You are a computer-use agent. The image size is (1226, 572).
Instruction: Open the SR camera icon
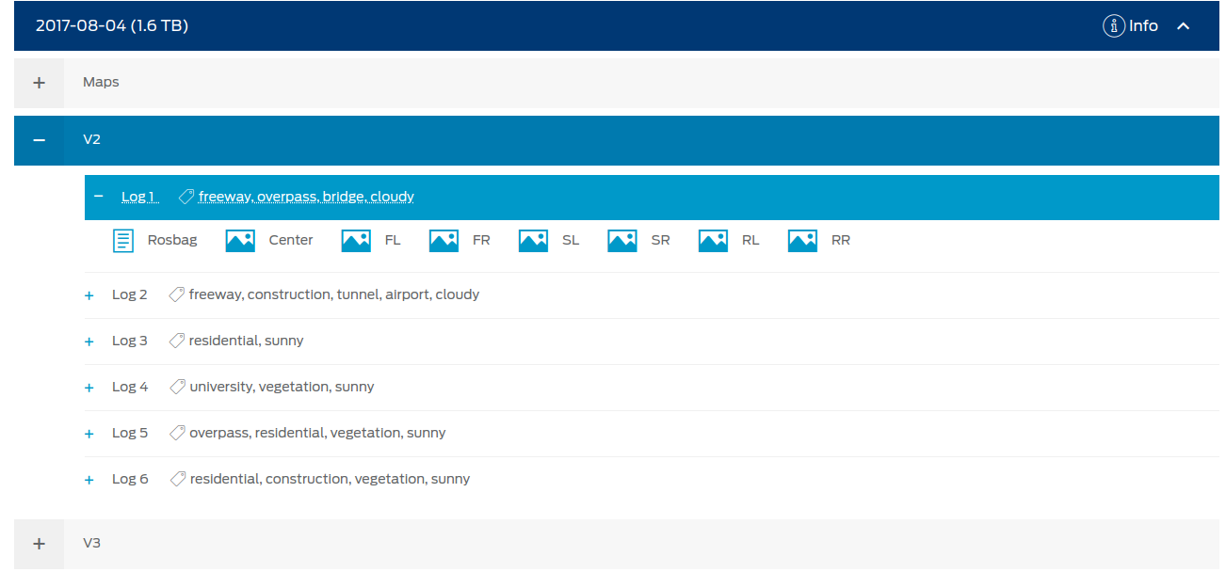coord(621,240)
